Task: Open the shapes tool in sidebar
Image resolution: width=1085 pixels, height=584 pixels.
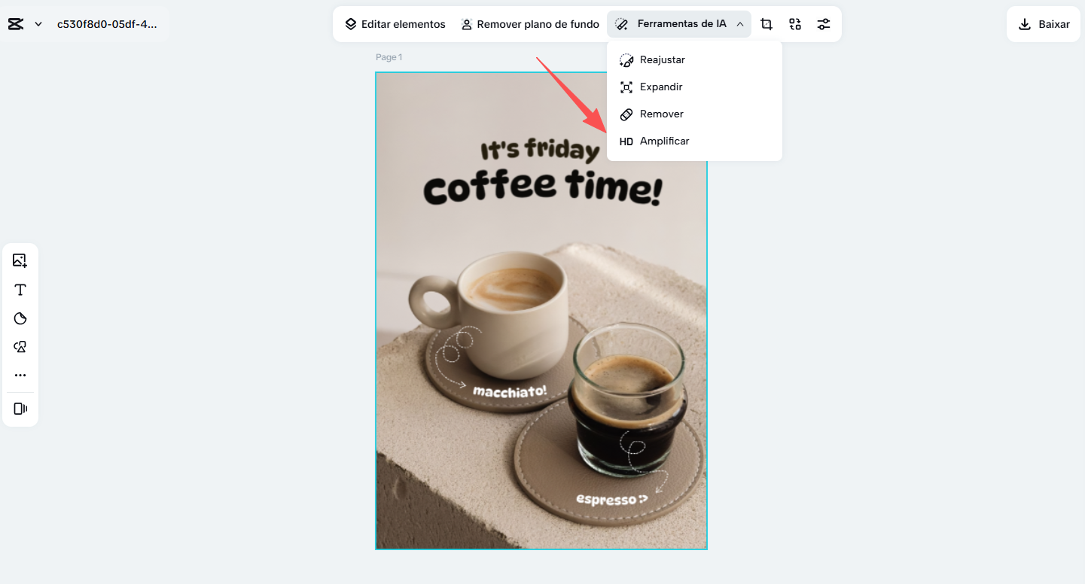Action: 20,347
